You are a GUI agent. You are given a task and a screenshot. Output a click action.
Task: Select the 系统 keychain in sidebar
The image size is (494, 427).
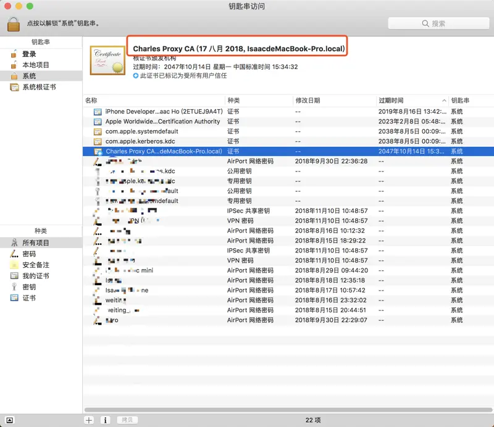[41, 76]
